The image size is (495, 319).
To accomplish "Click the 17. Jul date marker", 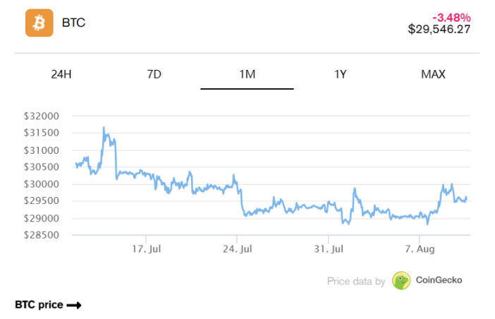I will point(147,249).
